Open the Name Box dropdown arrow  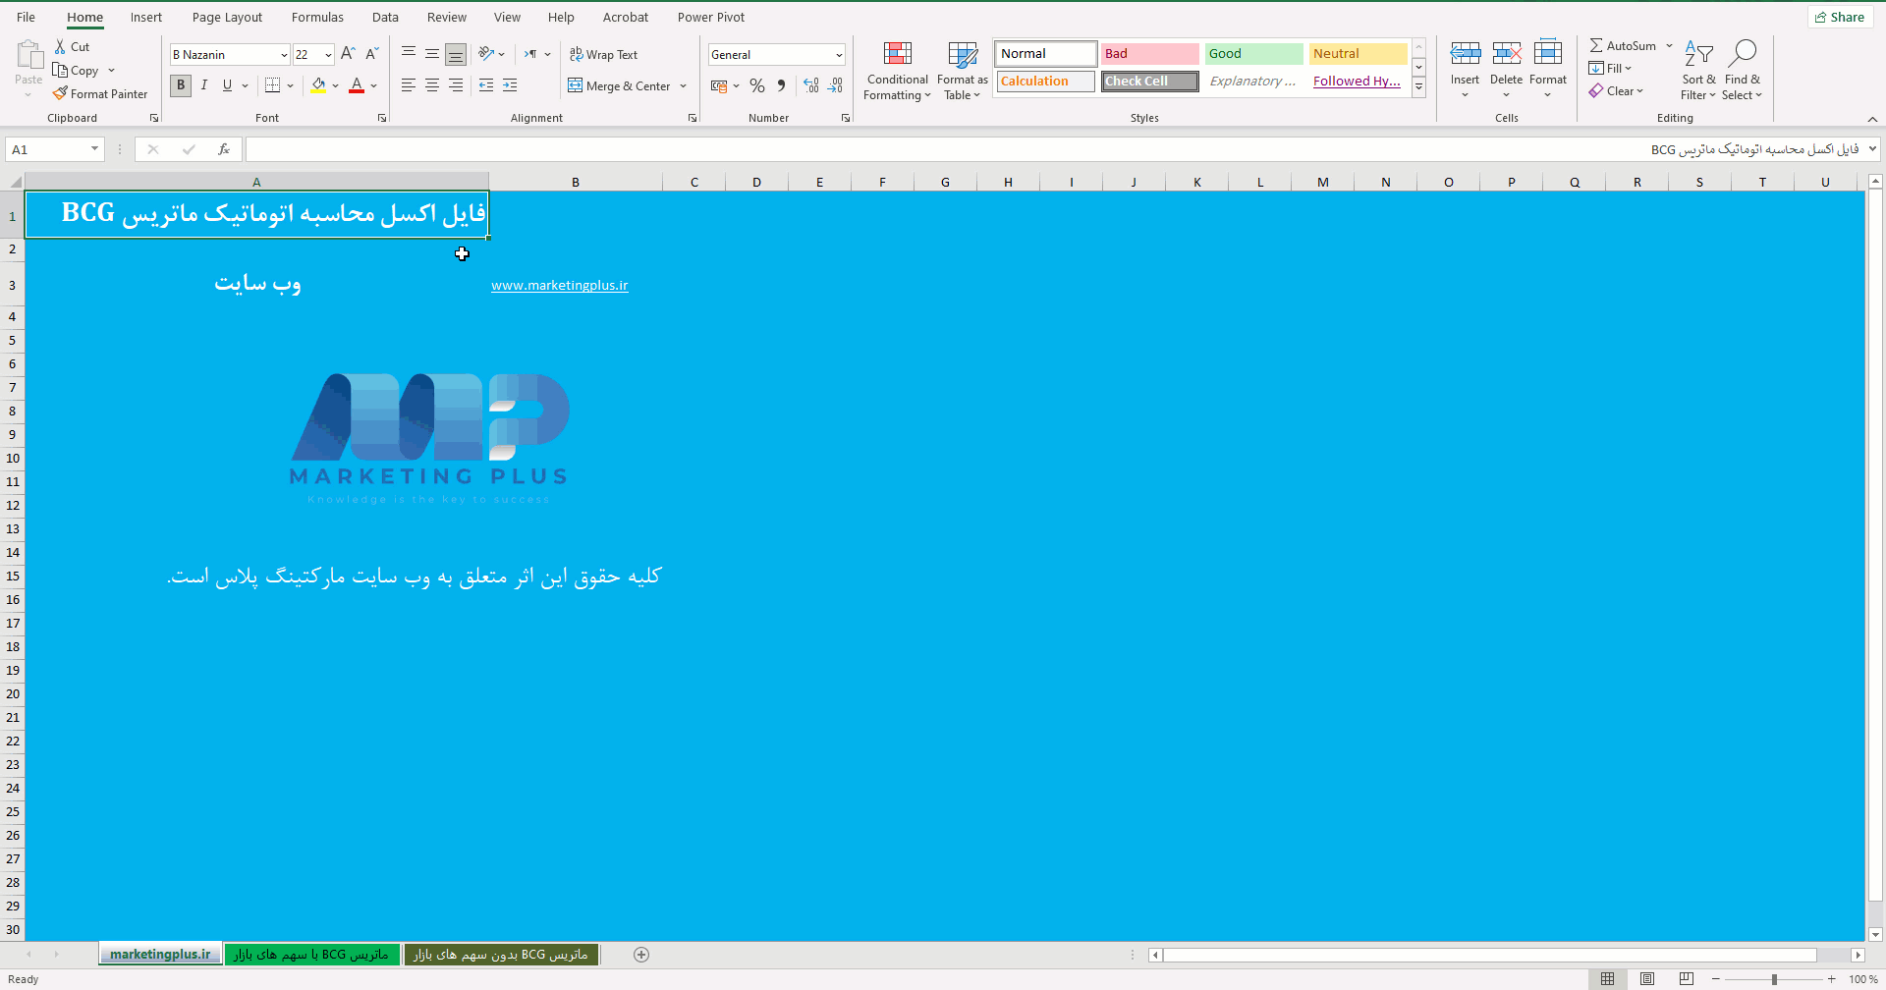tap(94, 149)
